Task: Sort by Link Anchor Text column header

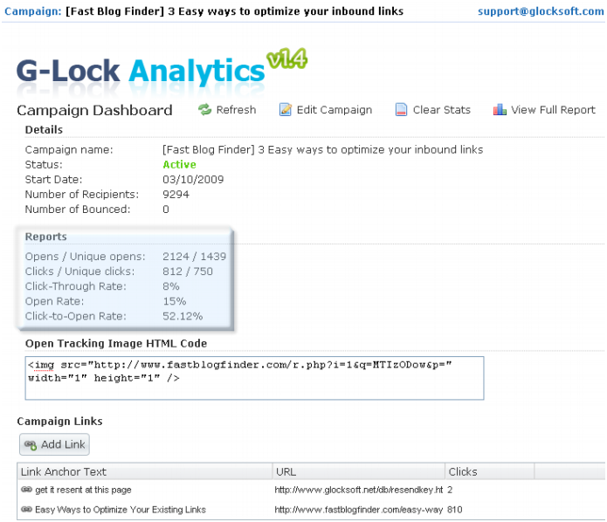Action: (145, 471)
